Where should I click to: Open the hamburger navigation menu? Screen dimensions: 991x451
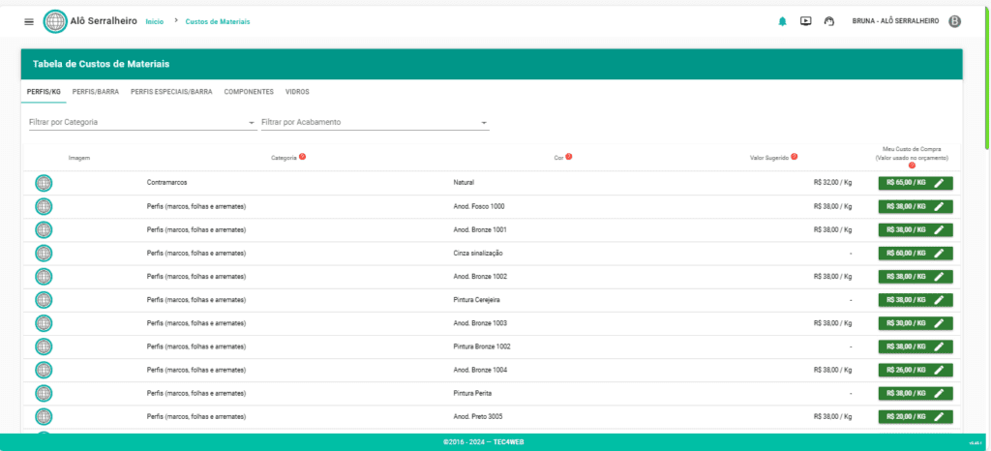28,21
